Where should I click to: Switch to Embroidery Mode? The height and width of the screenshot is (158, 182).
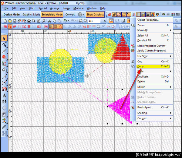click(52, 15)
